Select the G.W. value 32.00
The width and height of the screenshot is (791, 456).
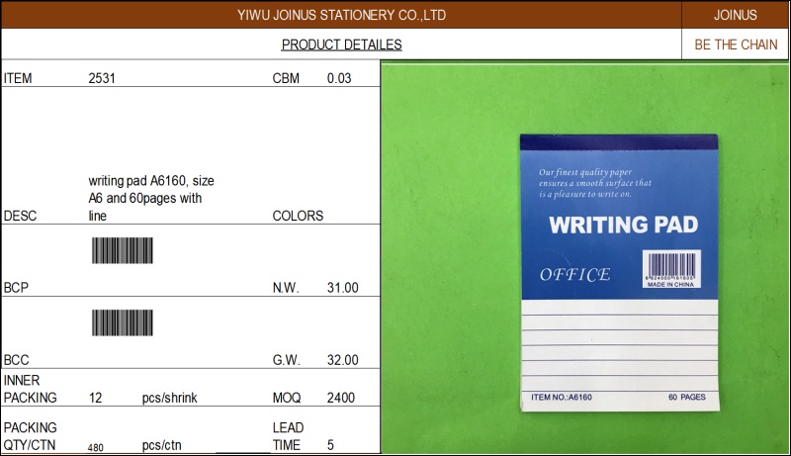tap(342, 360)
